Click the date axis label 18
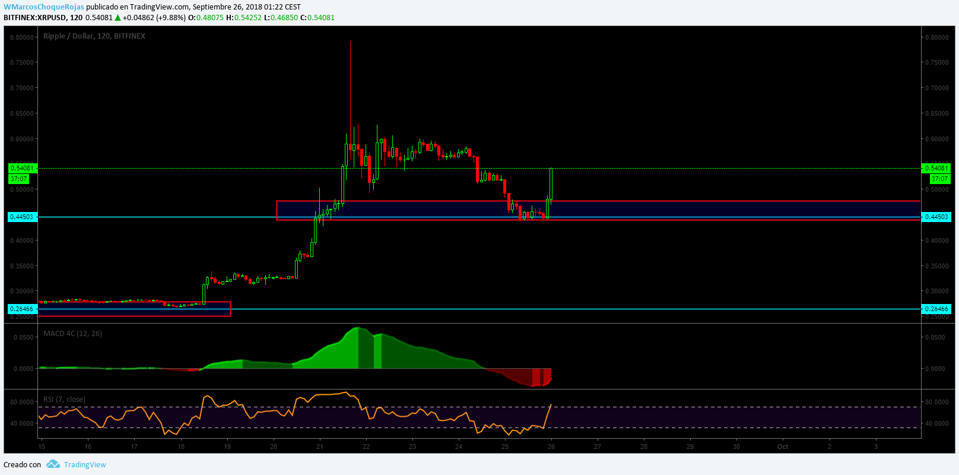Viewport: 959px width, 475px height. [x=181, y=446]
